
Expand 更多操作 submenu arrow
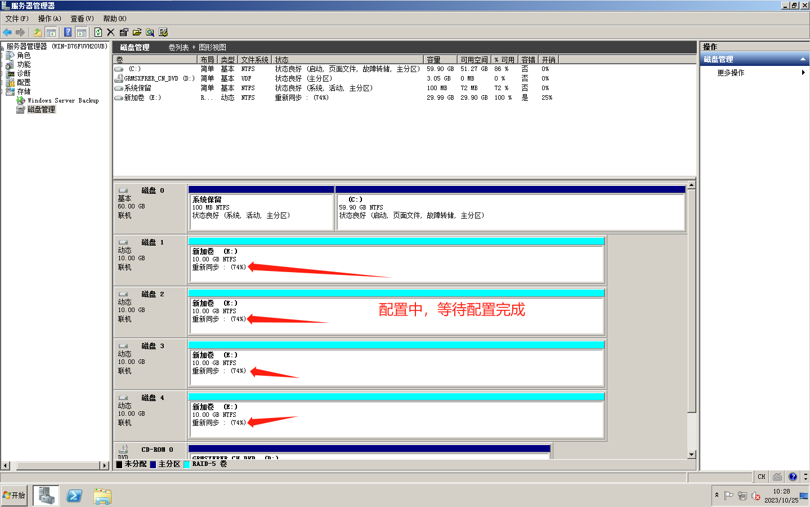[803, 73]
